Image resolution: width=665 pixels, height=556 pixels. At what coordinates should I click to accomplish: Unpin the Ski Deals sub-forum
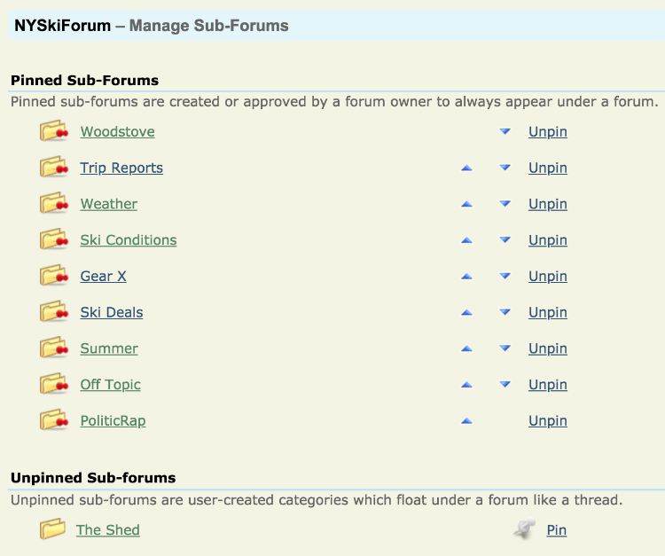[x=547, y=313]
